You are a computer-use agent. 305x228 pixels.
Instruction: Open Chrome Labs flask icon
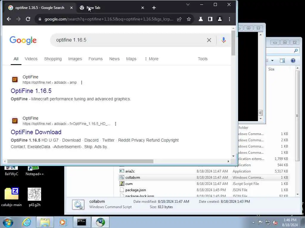click(x=201, y=19)
